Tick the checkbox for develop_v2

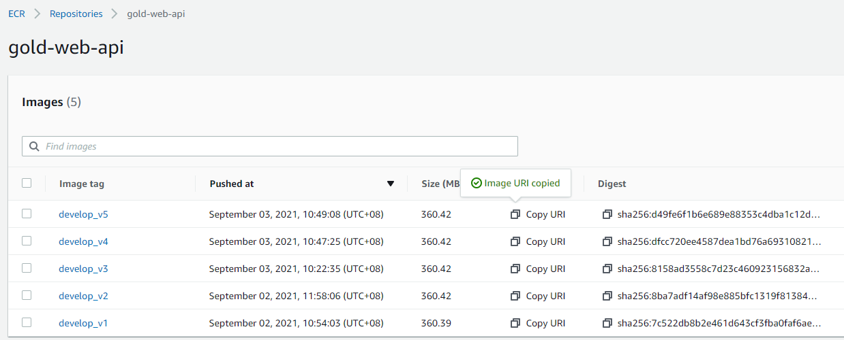pyautogui.click(x=27, y=295)
